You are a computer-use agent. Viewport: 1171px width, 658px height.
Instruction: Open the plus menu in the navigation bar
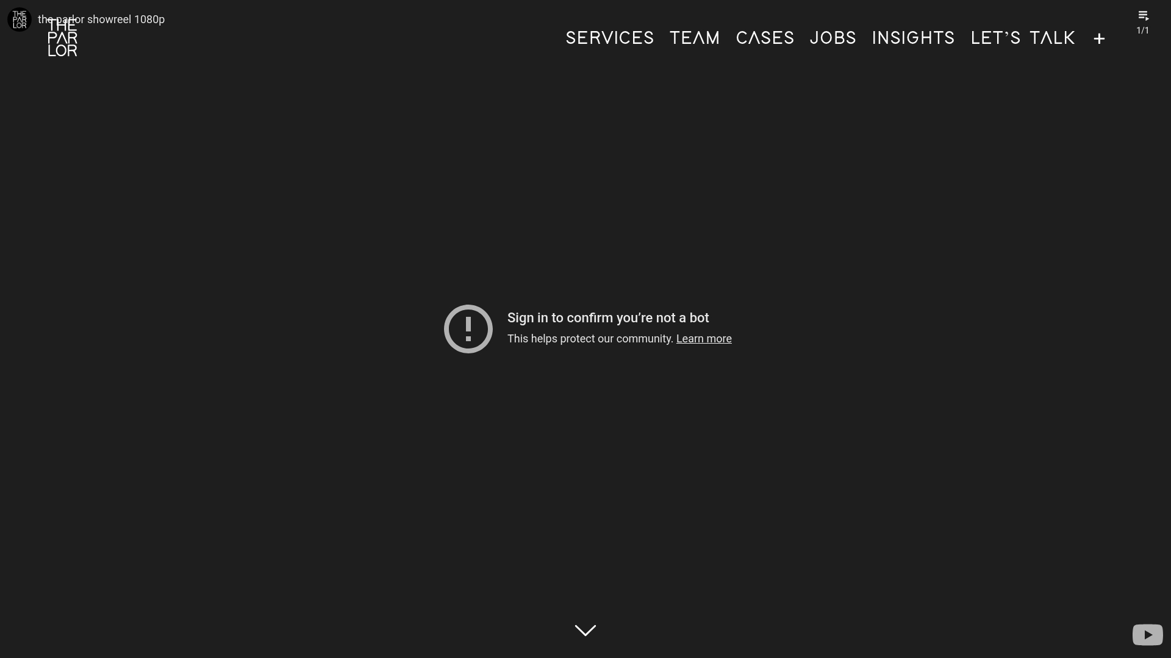click(x=1098, y=38)
